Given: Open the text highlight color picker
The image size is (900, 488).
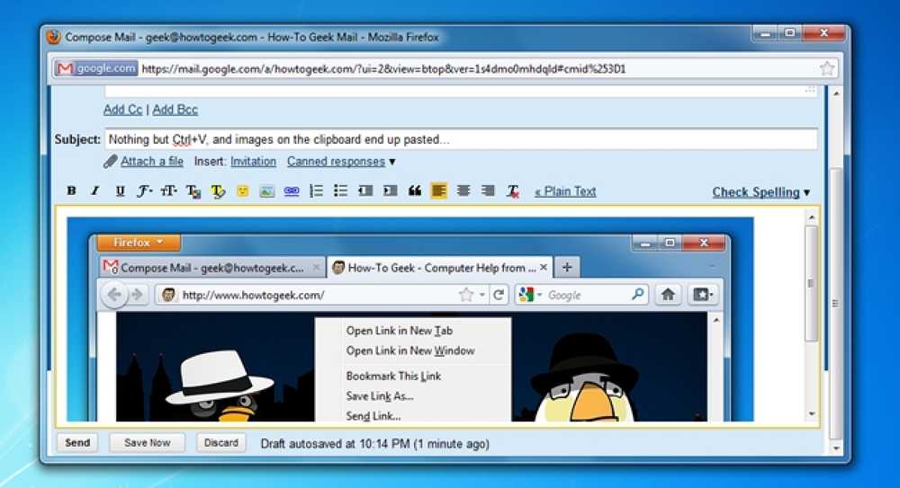Looking at the screenshot, I should (218, 191).
